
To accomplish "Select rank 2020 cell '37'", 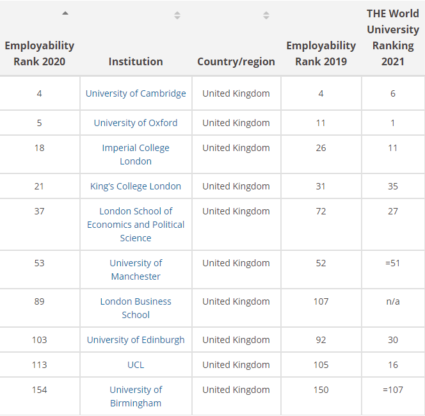I will pos(39,211).
